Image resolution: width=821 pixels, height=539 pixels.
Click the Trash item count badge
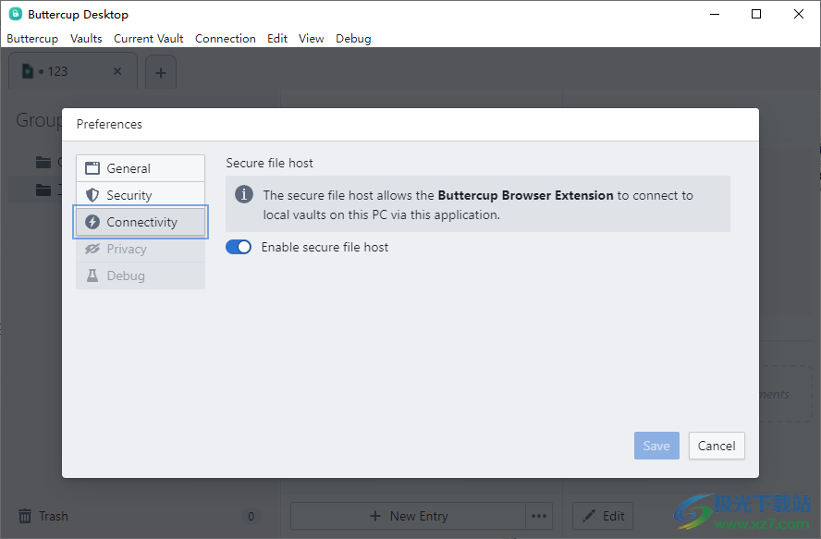[251, 517]
